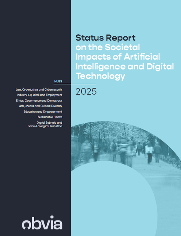Select 'Industry 4.0, Work and Employment' hub text
The height and width of the screenshot is (236, 181).
coord(39,95)
